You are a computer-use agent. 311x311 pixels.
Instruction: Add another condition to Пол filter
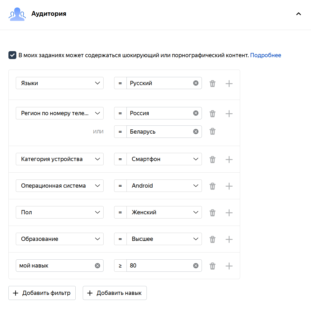click(x=229, y=213)
